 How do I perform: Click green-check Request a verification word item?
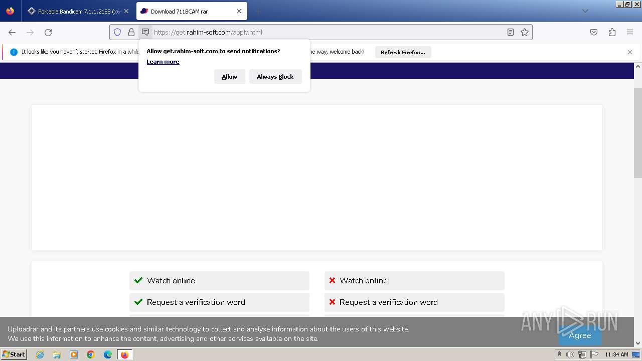(x=219, y=302)
